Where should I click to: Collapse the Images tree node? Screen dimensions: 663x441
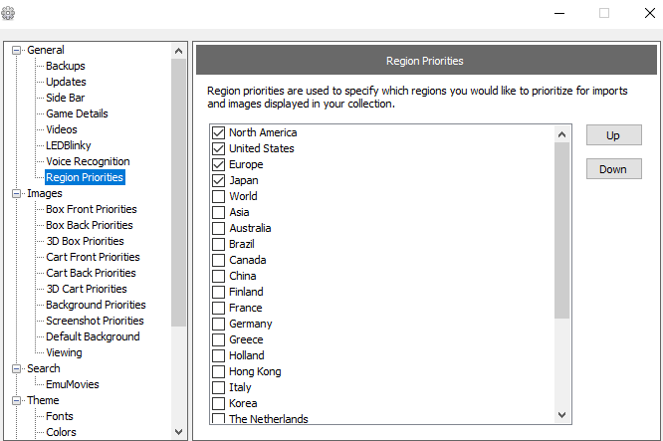coord(17,194)
